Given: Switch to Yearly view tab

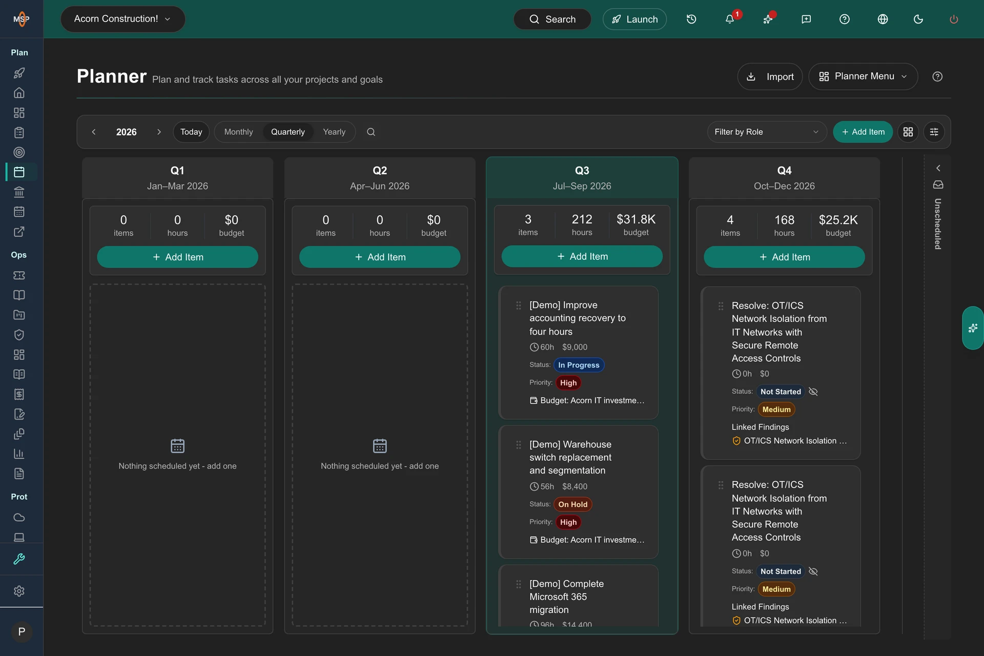Looking at the screenshot, I should (x=334, y=132).
